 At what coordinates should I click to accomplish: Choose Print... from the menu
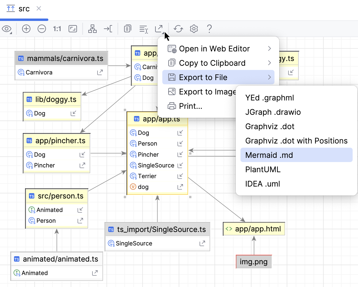199,106
